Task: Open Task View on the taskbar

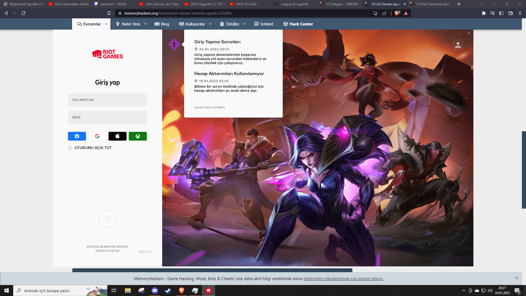Action: tap(114, 291)
